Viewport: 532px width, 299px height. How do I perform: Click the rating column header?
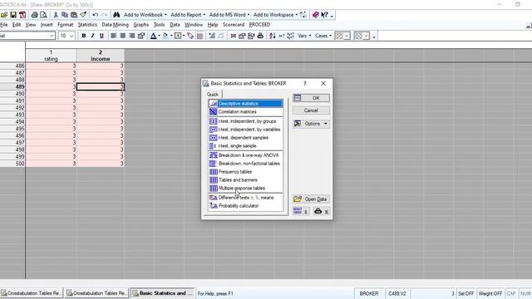(51, 56)
